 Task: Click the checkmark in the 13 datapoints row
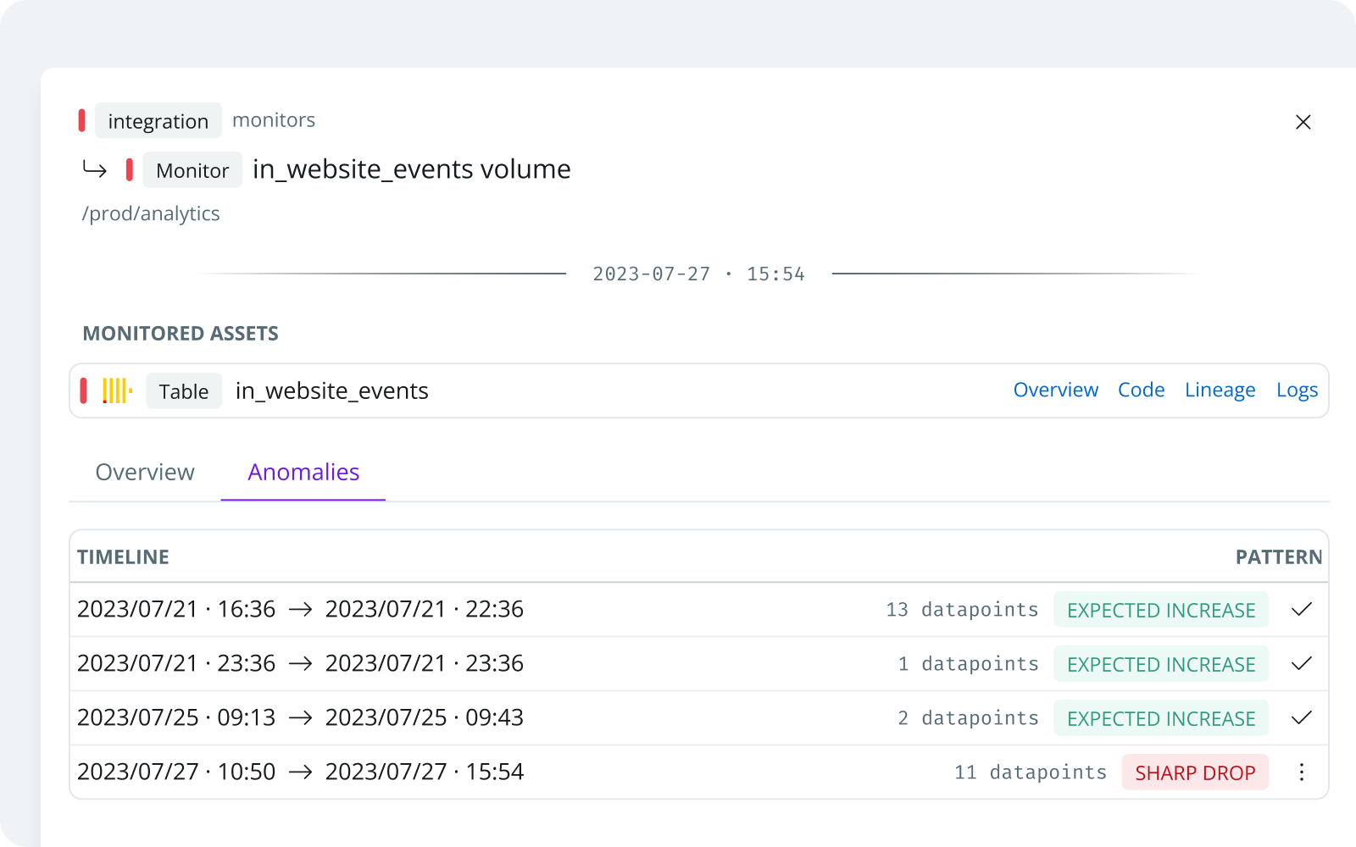(1302, 609)
